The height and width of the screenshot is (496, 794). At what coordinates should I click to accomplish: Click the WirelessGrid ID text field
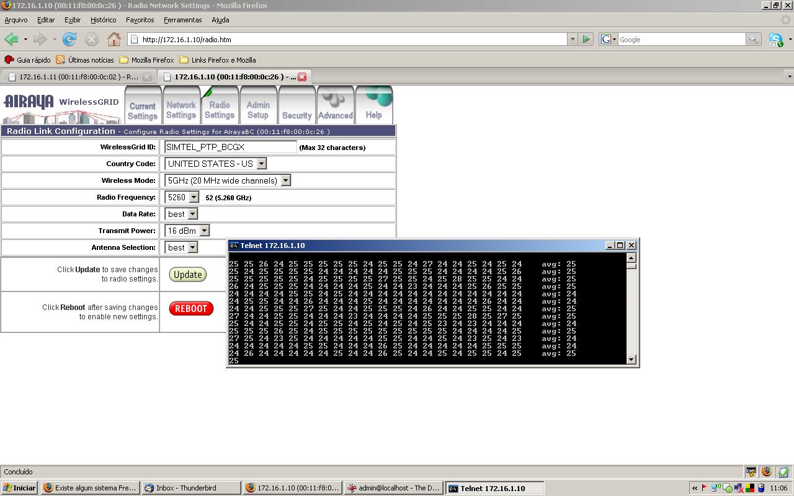coord(231,147)
